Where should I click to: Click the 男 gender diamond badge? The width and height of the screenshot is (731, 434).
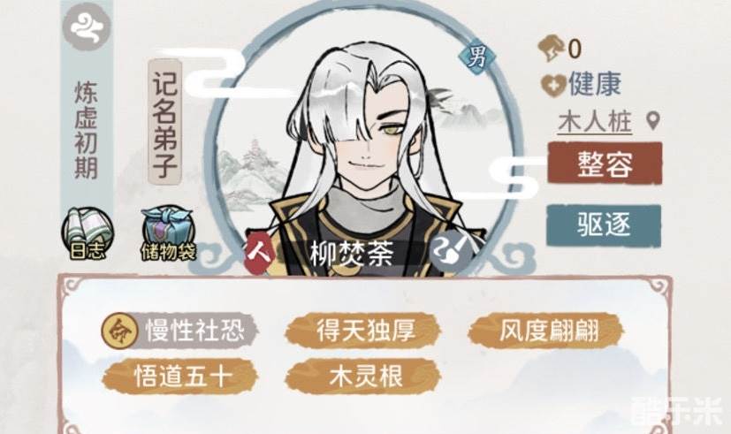[x=476, y=57]
